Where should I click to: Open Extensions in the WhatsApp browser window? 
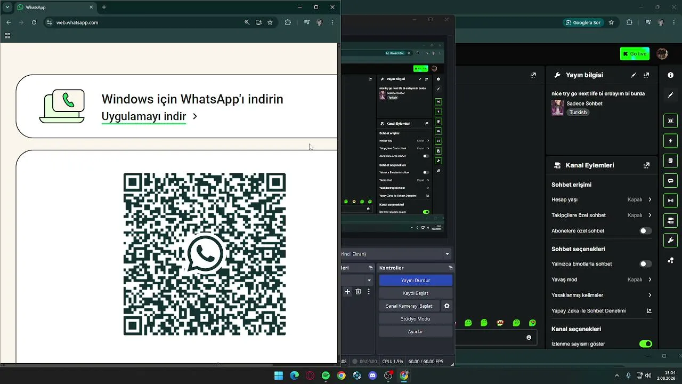point(288,22)
